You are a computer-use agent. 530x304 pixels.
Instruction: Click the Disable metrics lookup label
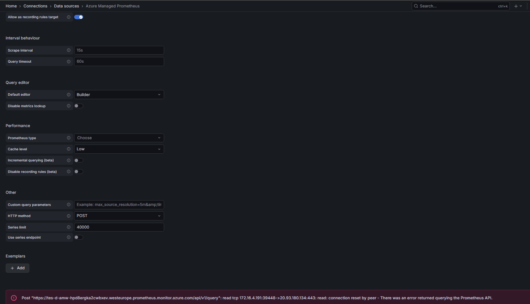(27, 106)
